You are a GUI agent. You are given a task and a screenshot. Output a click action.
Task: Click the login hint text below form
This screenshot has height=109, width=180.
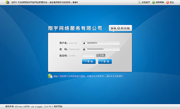[x=88, y=76]
